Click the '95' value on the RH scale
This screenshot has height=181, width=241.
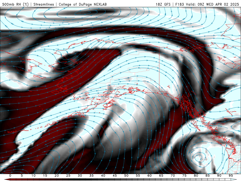(x=231, y=176)
